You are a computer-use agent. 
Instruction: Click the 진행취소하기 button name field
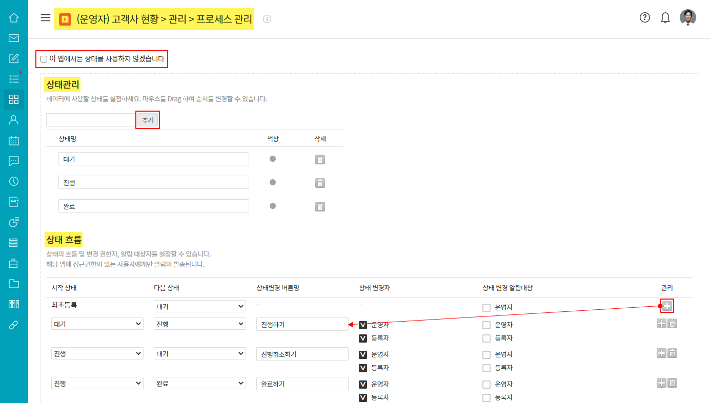coord(302,354)
